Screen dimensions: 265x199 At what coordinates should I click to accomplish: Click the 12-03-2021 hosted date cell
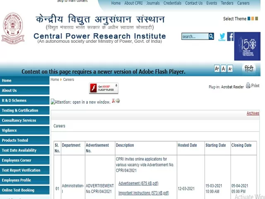coord(186,189)
